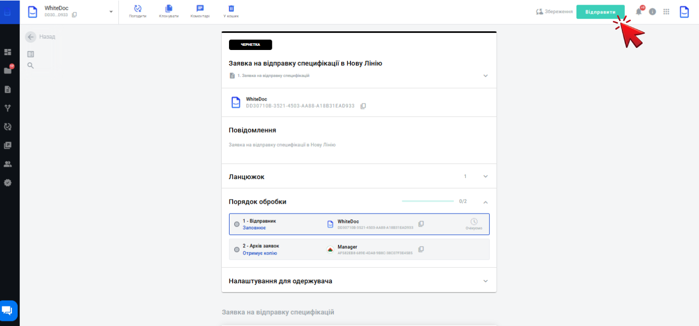Image resolution: width=699 pixels, height=326 pixels.
Task: Copy Manager ID in the Архів заявок row
Action: [x=421, y=249]
